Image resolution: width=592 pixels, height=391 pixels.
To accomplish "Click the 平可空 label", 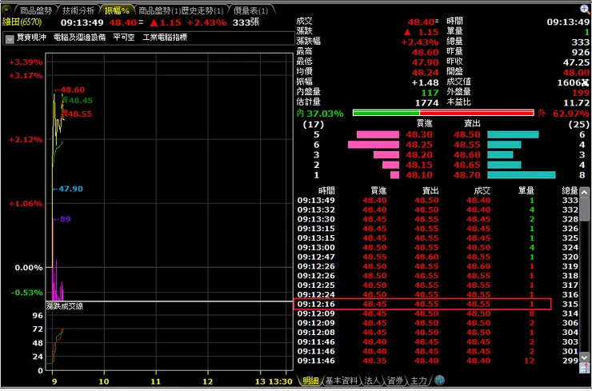I will click(124, 38).
